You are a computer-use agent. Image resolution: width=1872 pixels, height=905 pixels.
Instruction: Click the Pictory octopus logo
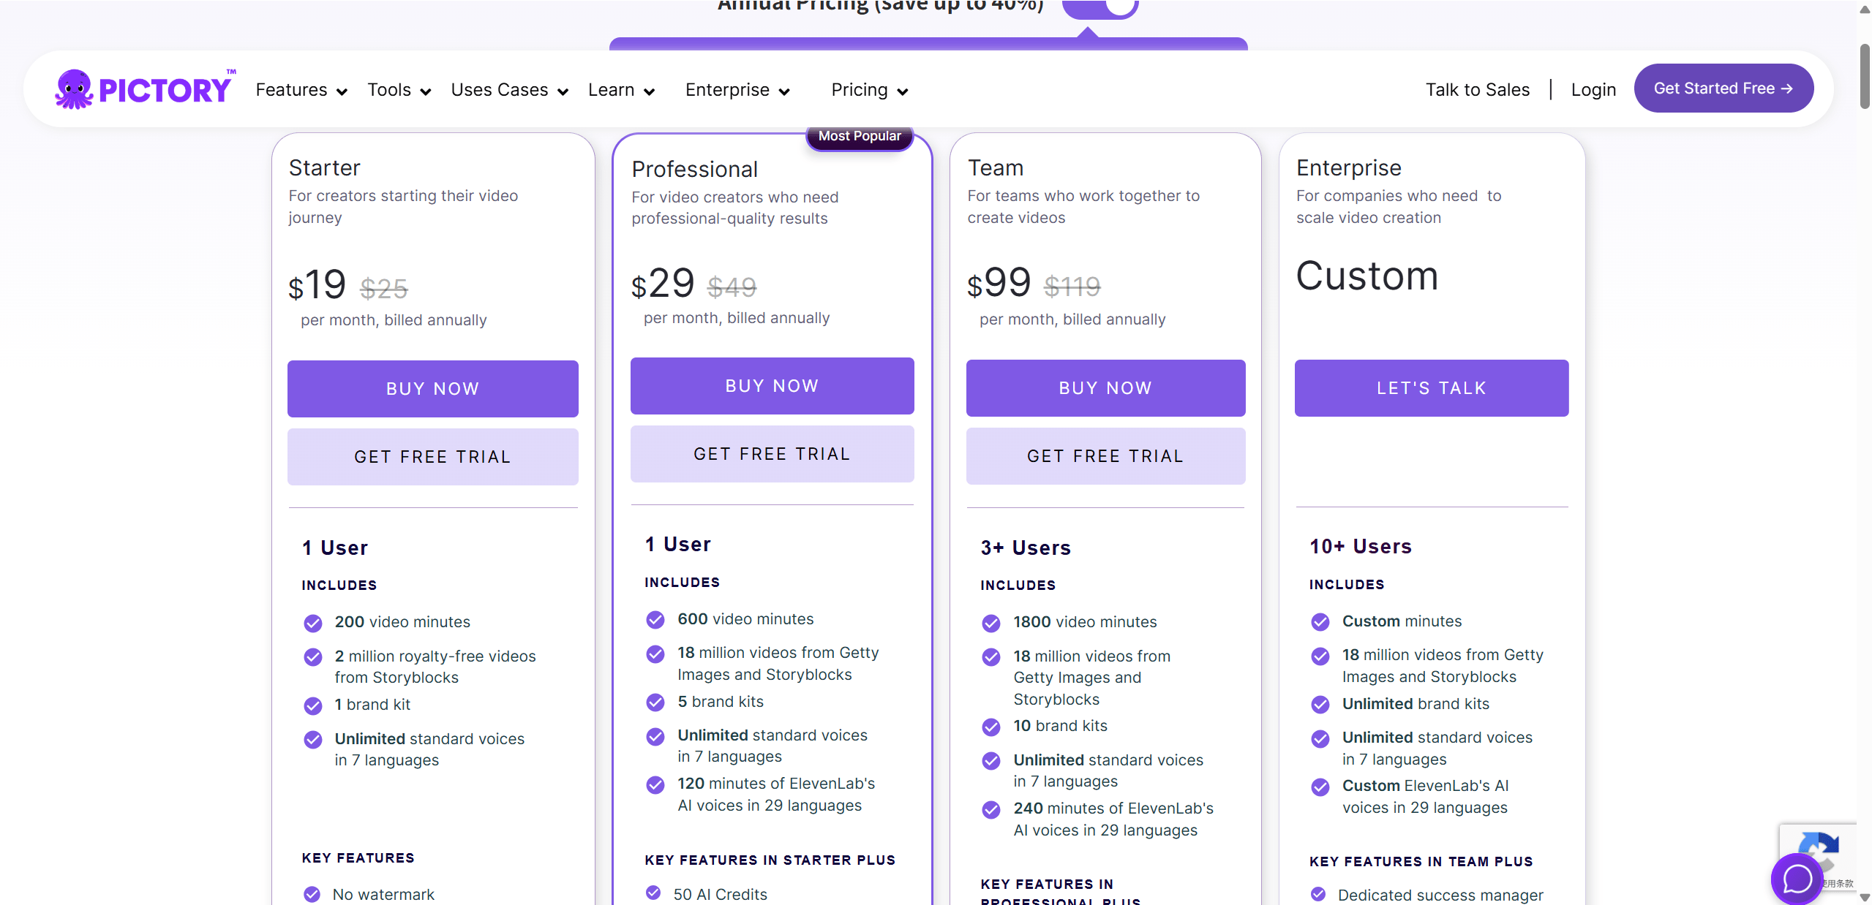73,88
